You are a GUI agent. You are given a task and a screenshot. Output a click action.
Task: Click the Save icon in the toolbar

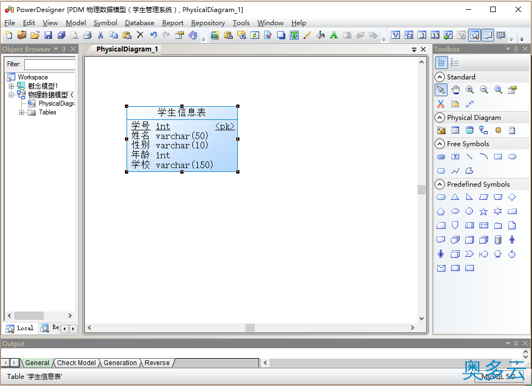48,35
